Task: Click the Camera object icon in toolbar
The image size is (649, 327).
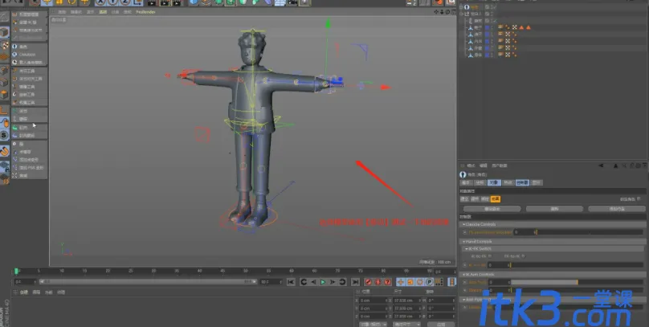Action: point(292,2)
